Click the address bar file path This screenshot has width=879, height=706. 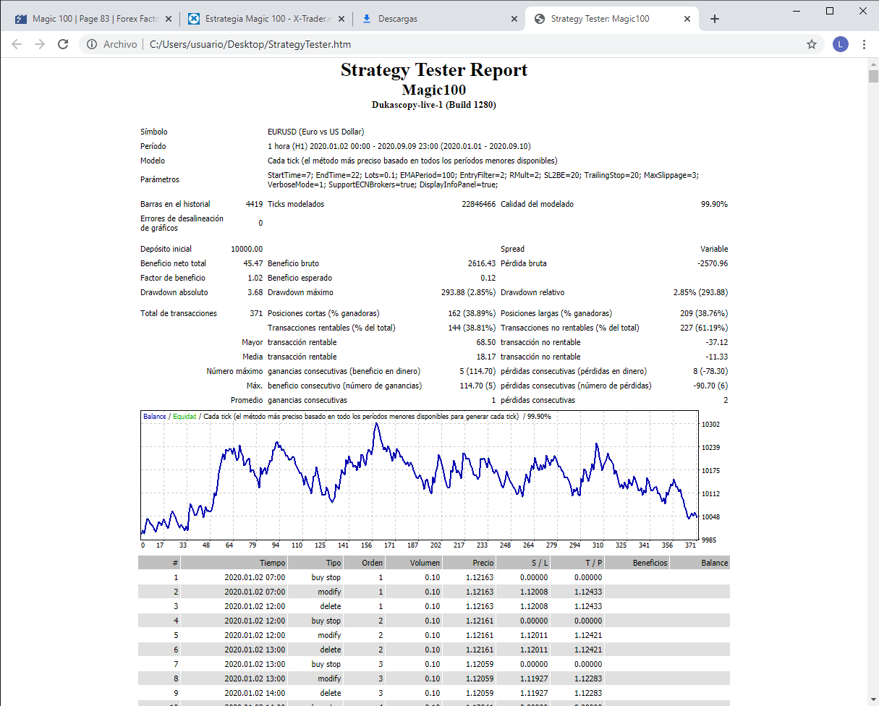point(250,44)
